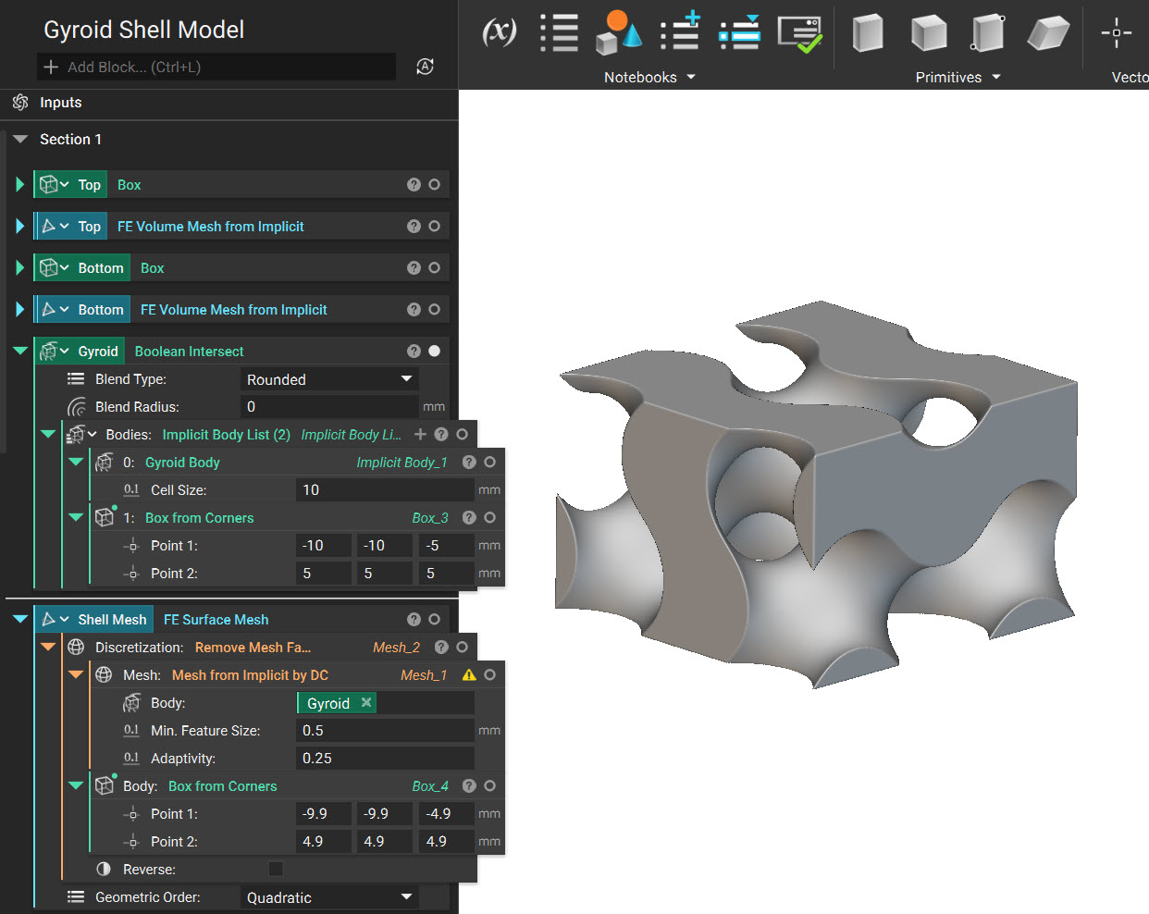Click the notebook with check mark icon

(800, 32)
